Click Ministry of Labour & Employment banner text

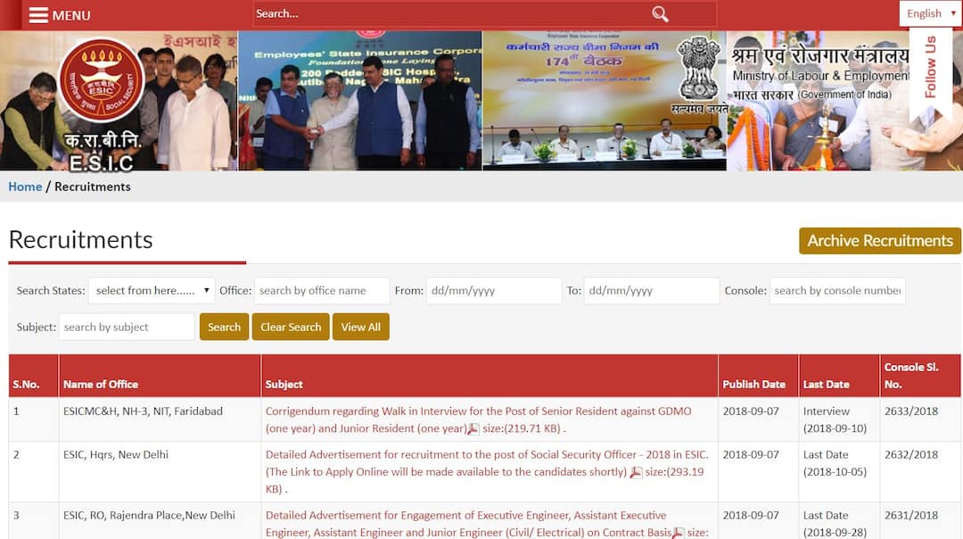coord(820,76)
